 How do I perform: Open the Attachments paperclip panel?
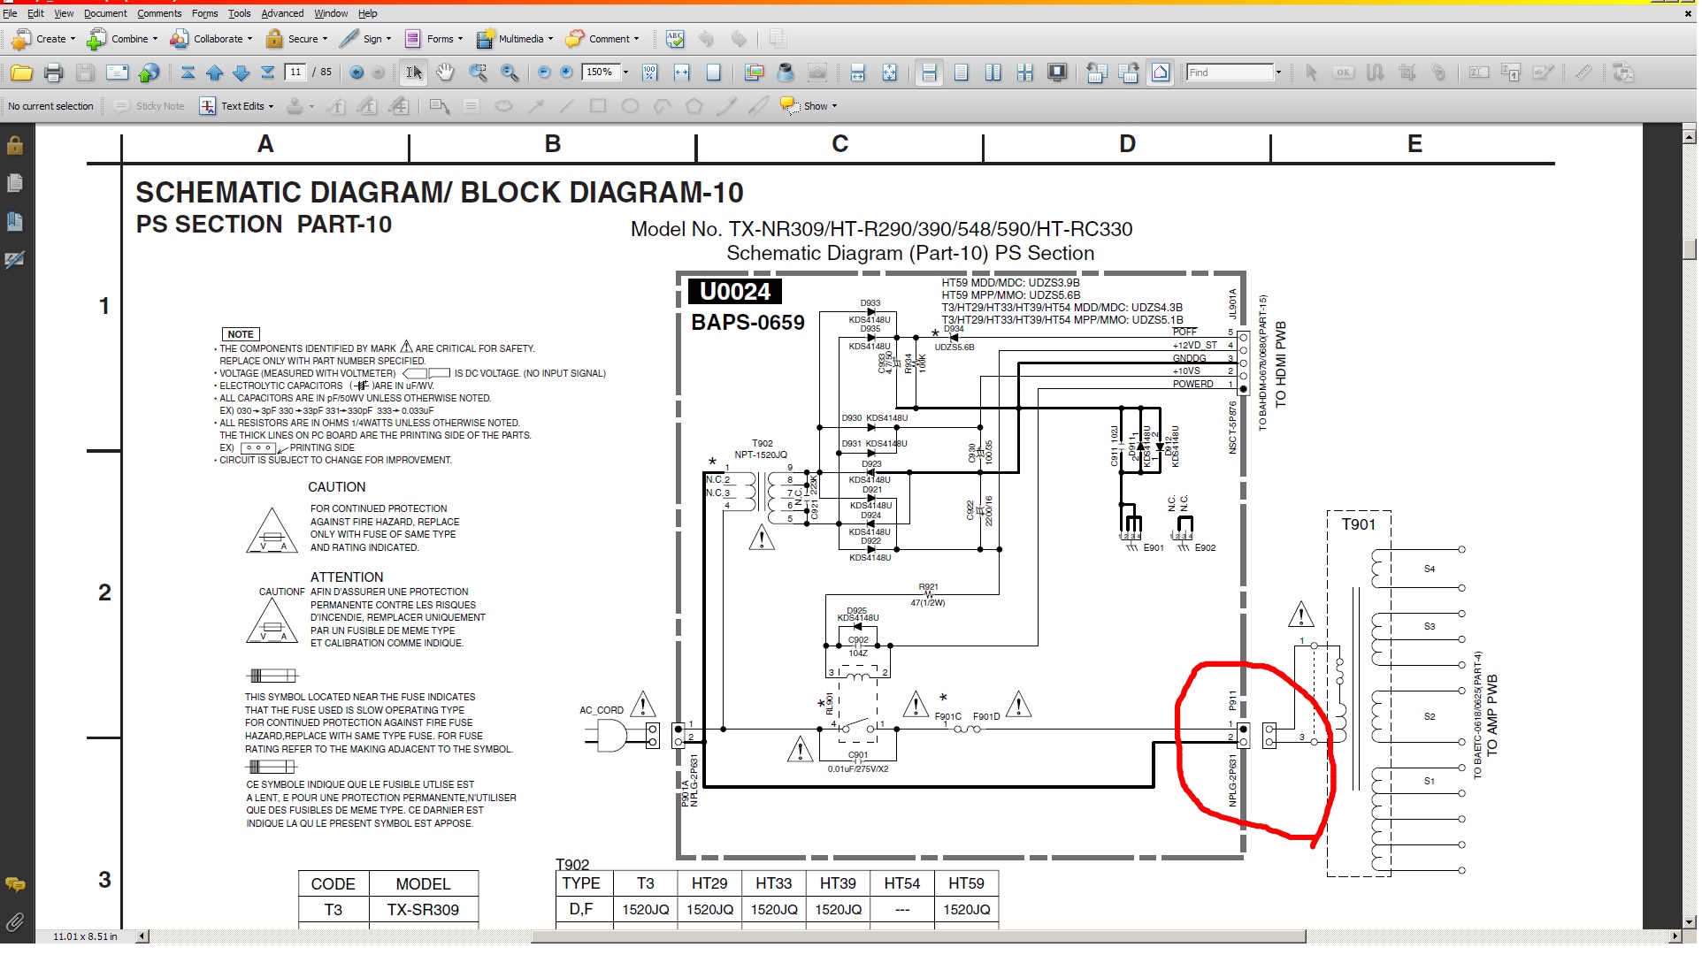tap(15, 923)
